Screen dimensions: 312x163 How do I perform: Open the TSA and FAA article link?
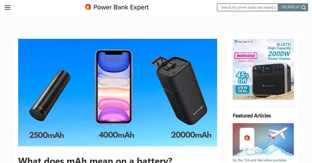(259, 160)
